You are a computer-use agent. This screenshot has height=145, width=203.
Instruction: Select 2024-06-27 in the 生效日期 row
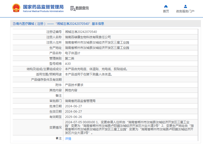[74, 112]
